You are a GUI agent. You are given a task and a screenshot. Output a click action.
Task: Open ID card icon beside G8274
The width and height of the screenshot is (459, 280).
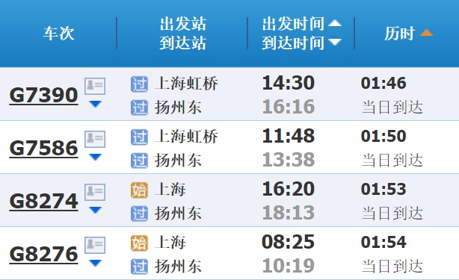(95, 192)
